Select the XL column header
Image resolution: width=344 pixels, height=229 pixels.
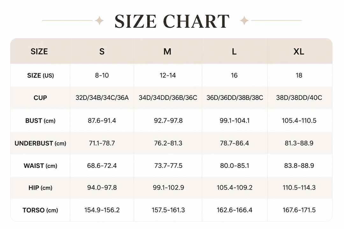pos(299,52)
